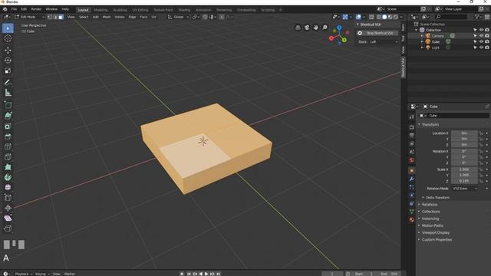This screenshot has width=491, height=276.
Task: Select the Inset Faces tool
Action: [x=8, y=126]
